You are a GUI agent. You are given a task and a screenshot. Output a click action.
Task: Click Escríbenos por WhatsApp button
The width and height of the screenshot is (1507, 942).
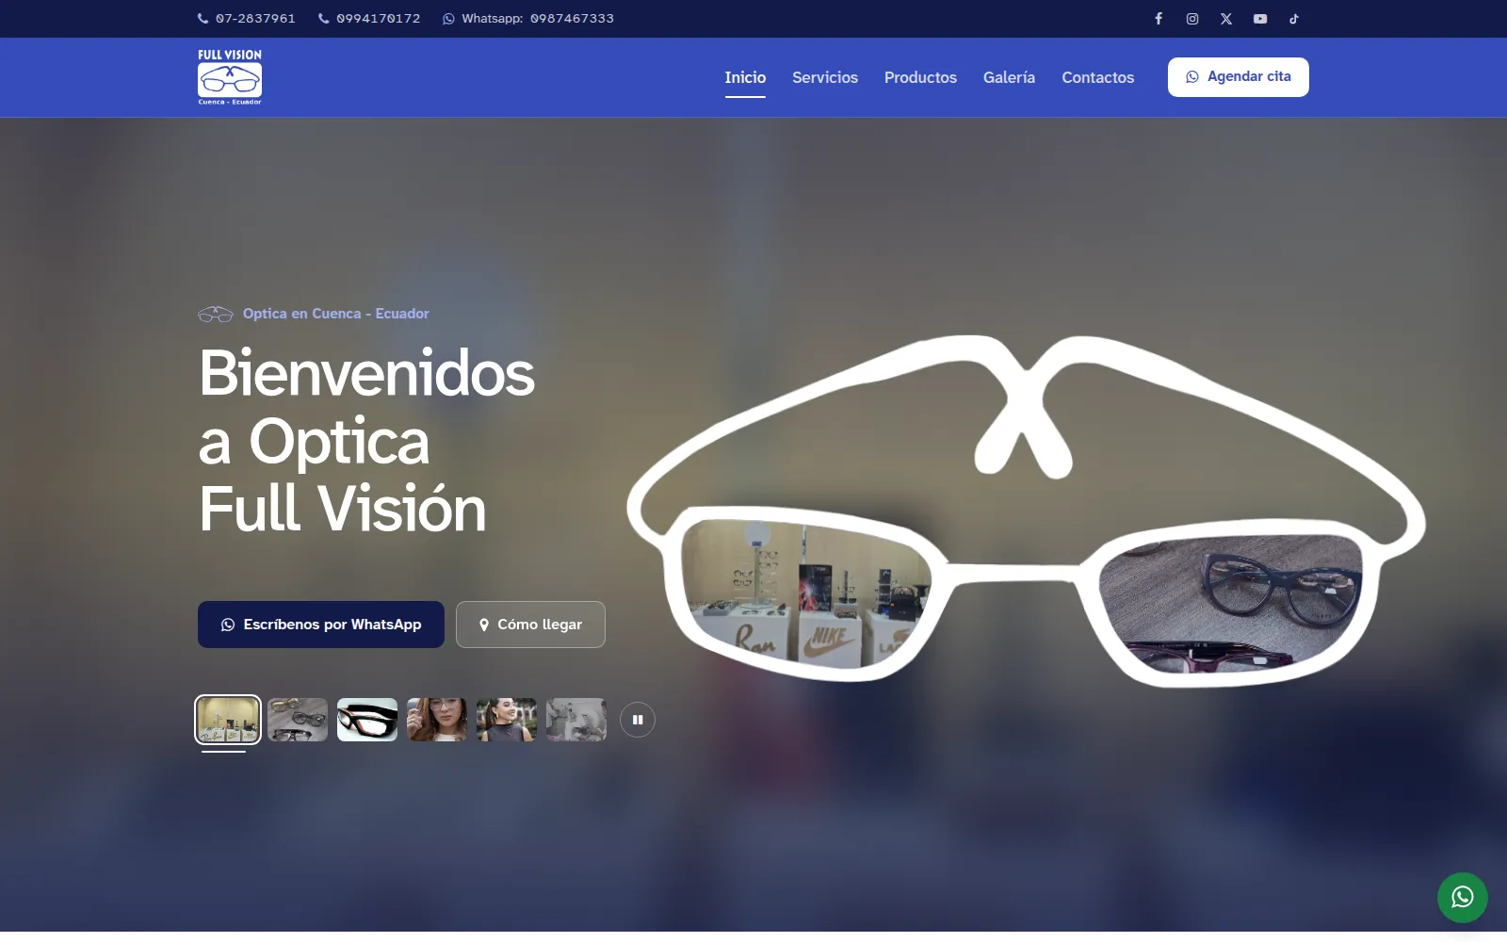[321, 625]
